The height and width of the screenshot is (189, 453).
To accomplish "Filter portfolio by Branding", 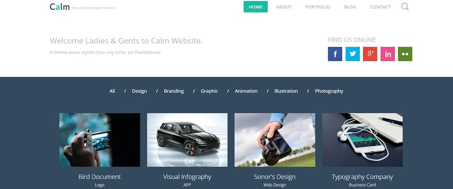I will 174,91.
